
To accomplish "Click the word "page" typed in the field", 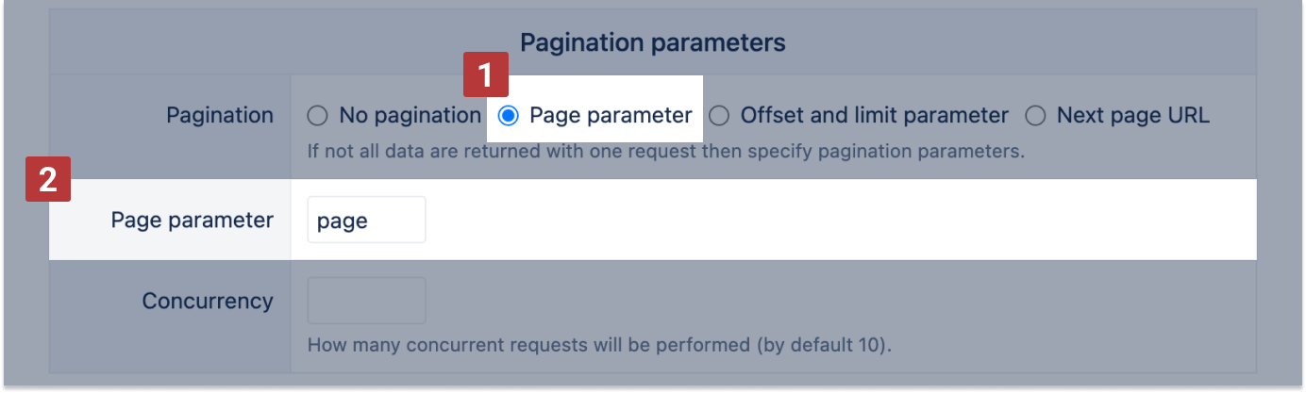I will [x=342, y=221].
